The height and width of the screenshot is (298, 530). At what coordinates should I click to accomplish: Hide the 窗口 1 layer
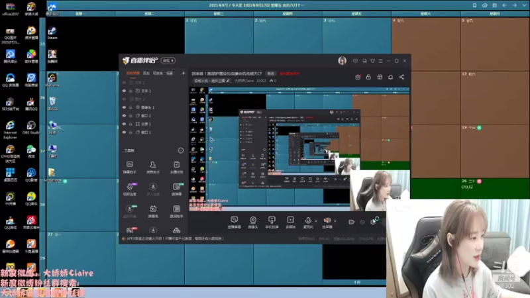[x=124, y=132]
